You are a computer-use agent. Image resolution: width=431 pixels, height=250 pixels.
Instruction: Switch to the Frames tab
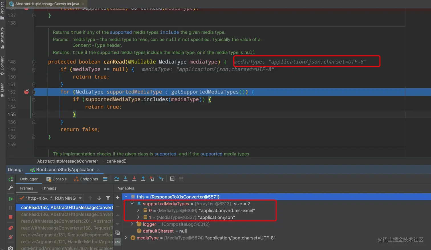click(27, 188)
